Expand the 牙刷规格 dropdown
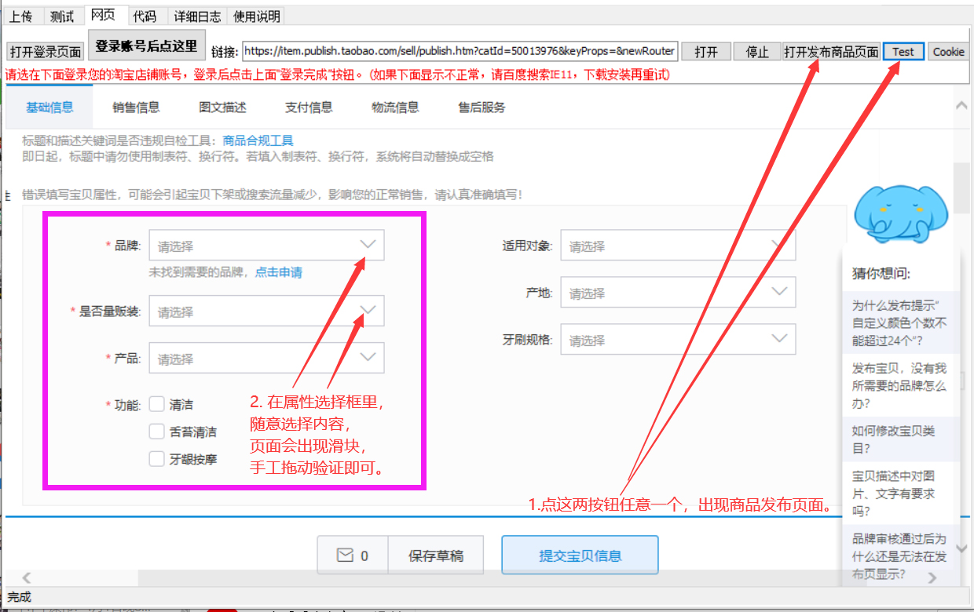The width and height of the screenshot is (974, 612). 678,340
